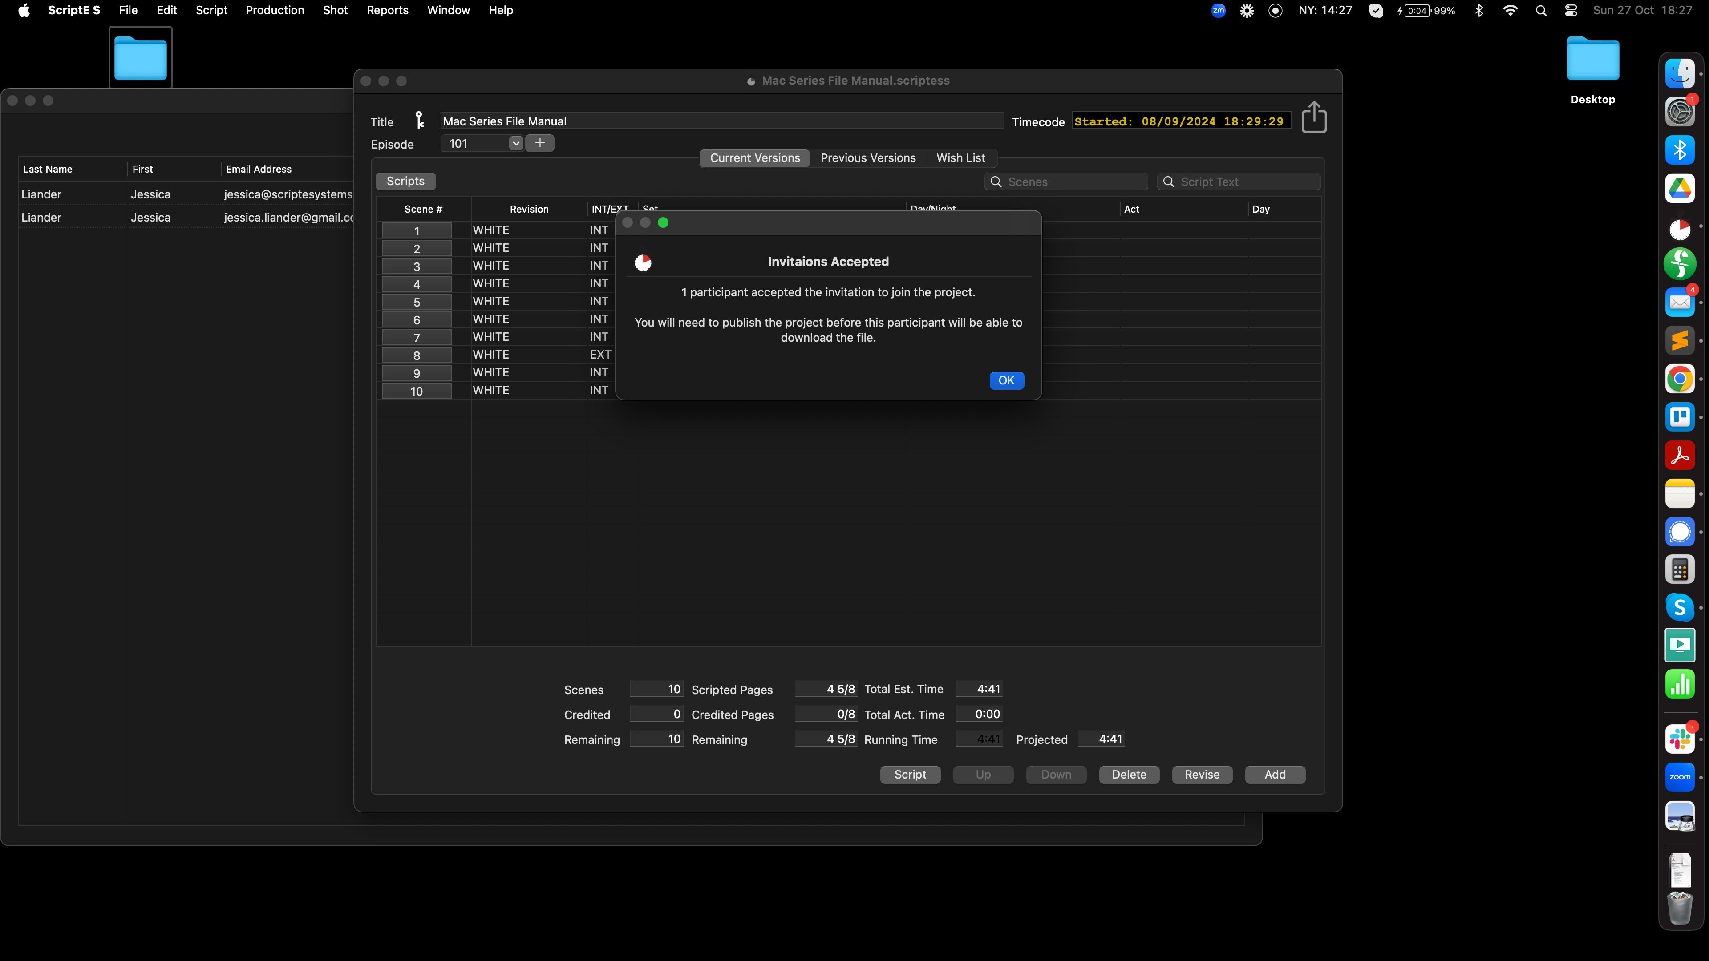Image resolution: width=1709 pixels, height=961 pixels.
Task: Switch to Wish List tab
Action: point(960,158)
